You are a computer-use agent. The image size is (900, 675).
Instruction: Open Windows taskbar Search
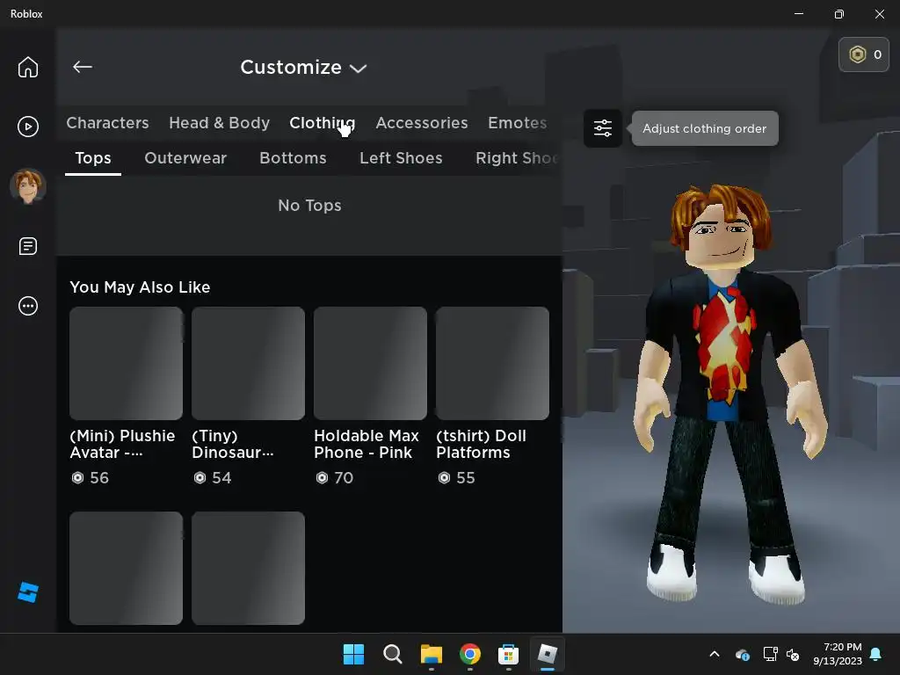point(393,654)
